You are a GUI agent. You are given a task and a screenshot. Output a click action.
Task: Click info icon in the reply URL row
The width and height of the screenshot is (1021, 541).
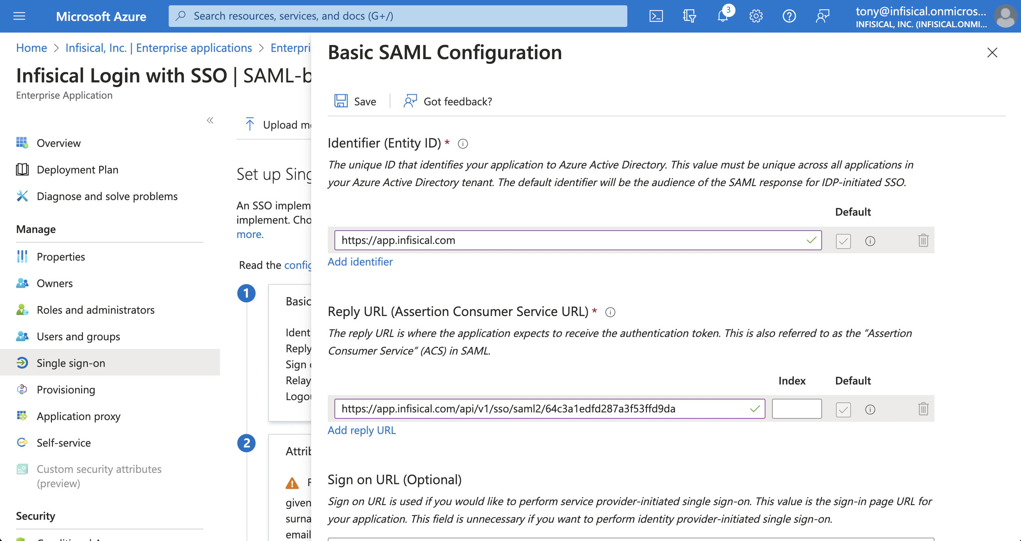[870, 409]
